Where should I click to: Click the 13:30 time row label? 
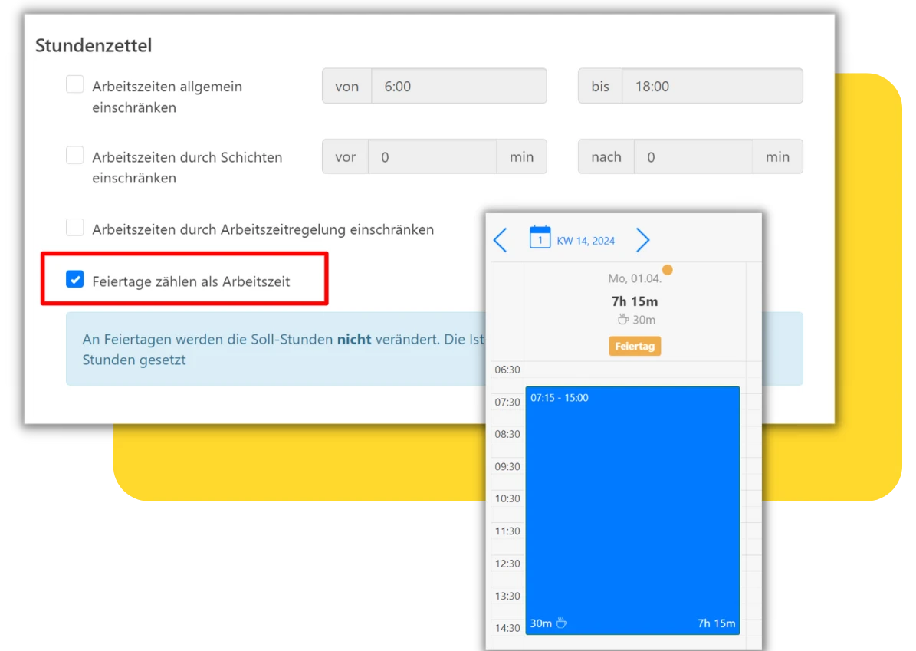(507, 596)
